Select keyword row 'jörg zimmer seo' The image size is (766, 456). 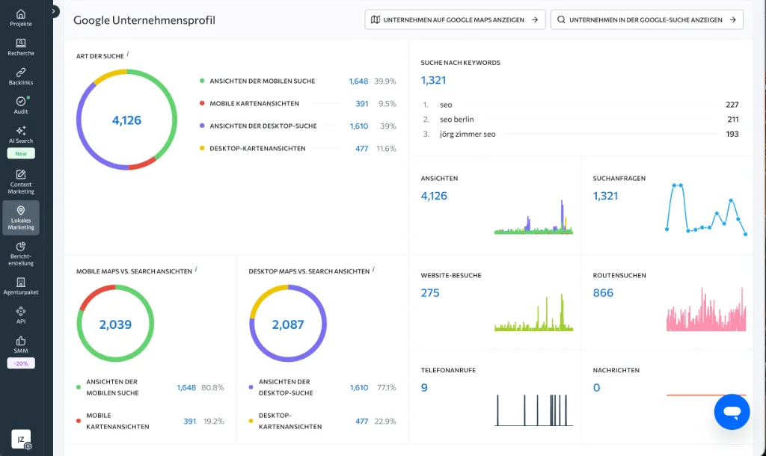580,134
